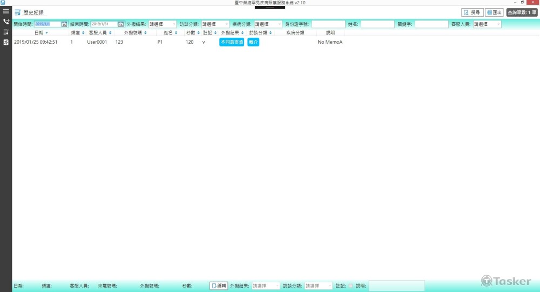
Task: Open the hamburger menu in the sidebar
Action: [x=6, y=11]
